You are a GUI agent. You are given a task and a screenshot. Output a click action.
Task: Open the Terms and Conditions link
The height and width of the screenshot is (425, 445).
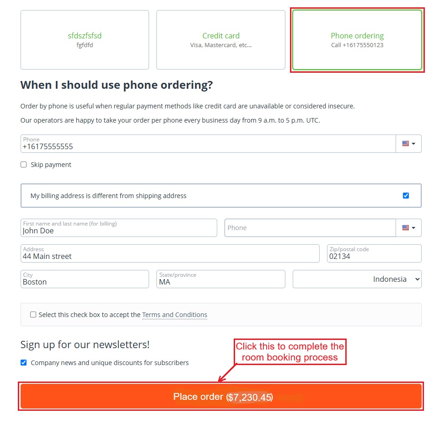pos(174,315)
